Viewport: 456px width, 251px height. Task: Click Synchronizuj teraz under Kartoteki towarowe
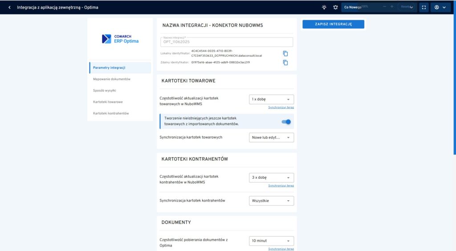[281, 107]
